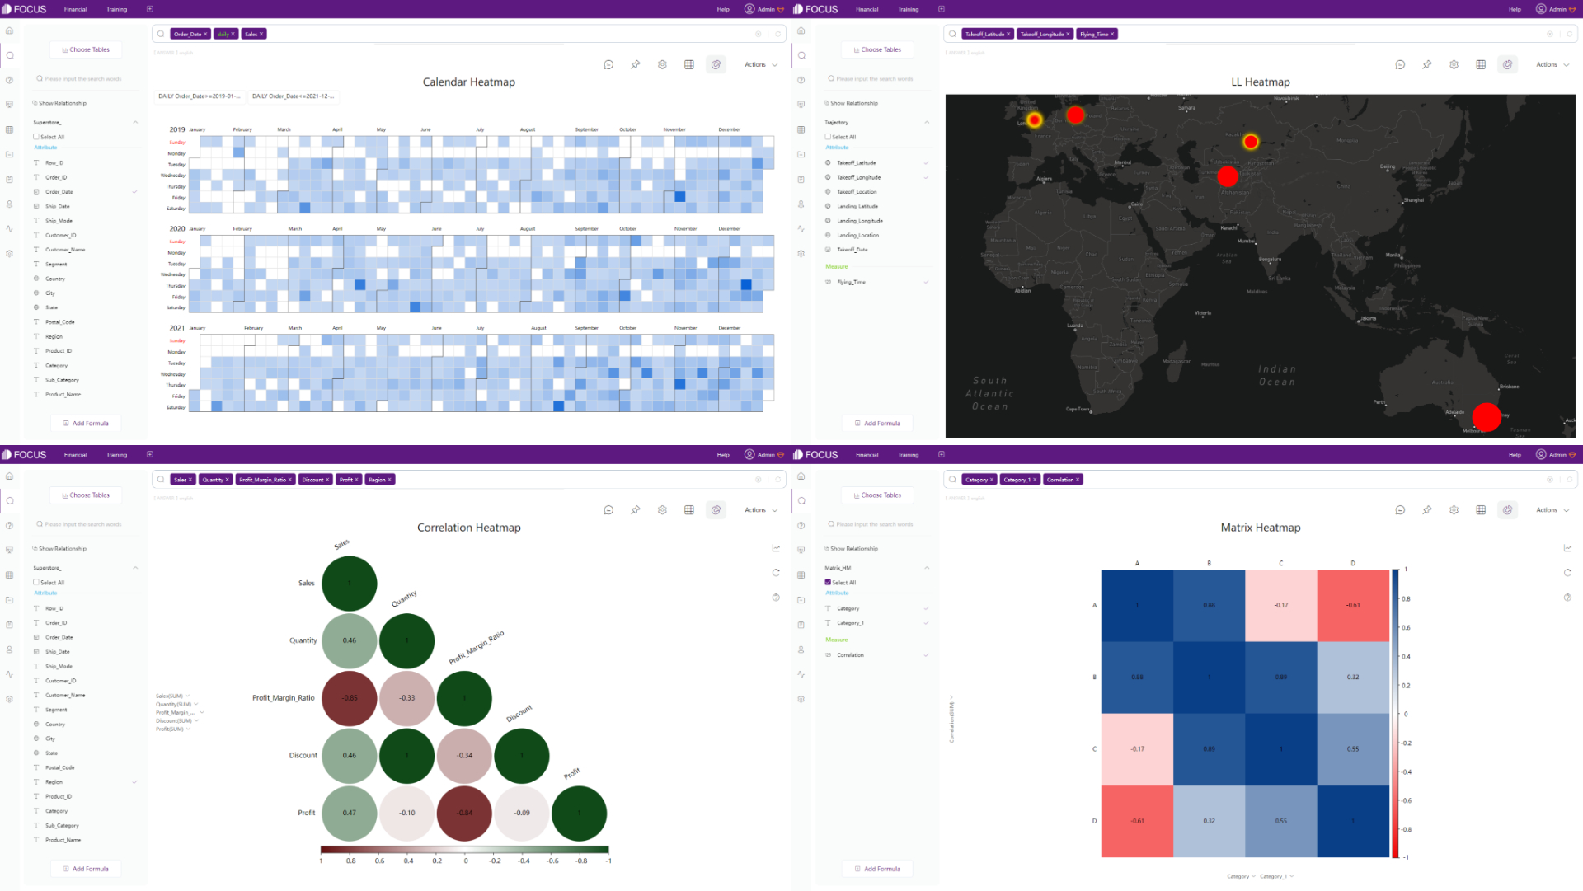1583x891 pixels.
Task: Open settings gear in Matrix Heatmap window
Action: [1454, 510]
